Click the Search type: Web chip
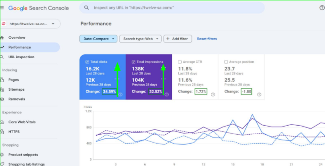The width and height of the screenshot is (325, 166). point(140,39)
